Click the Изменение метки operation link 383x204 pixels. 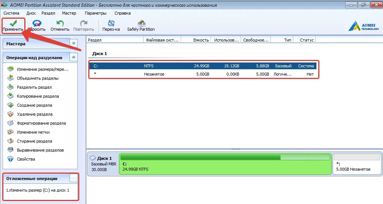coord(33,132)
